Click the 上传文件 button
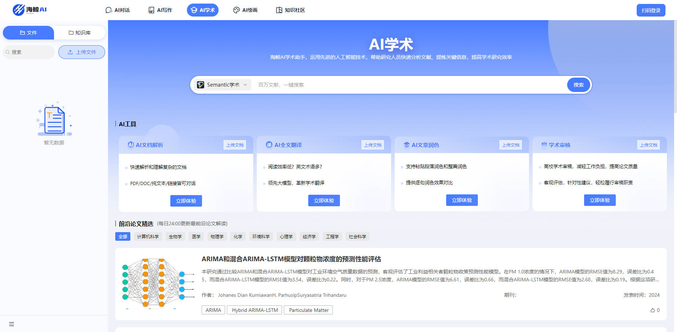This screenshot has width=677, height=332. (x=82, y=52)
